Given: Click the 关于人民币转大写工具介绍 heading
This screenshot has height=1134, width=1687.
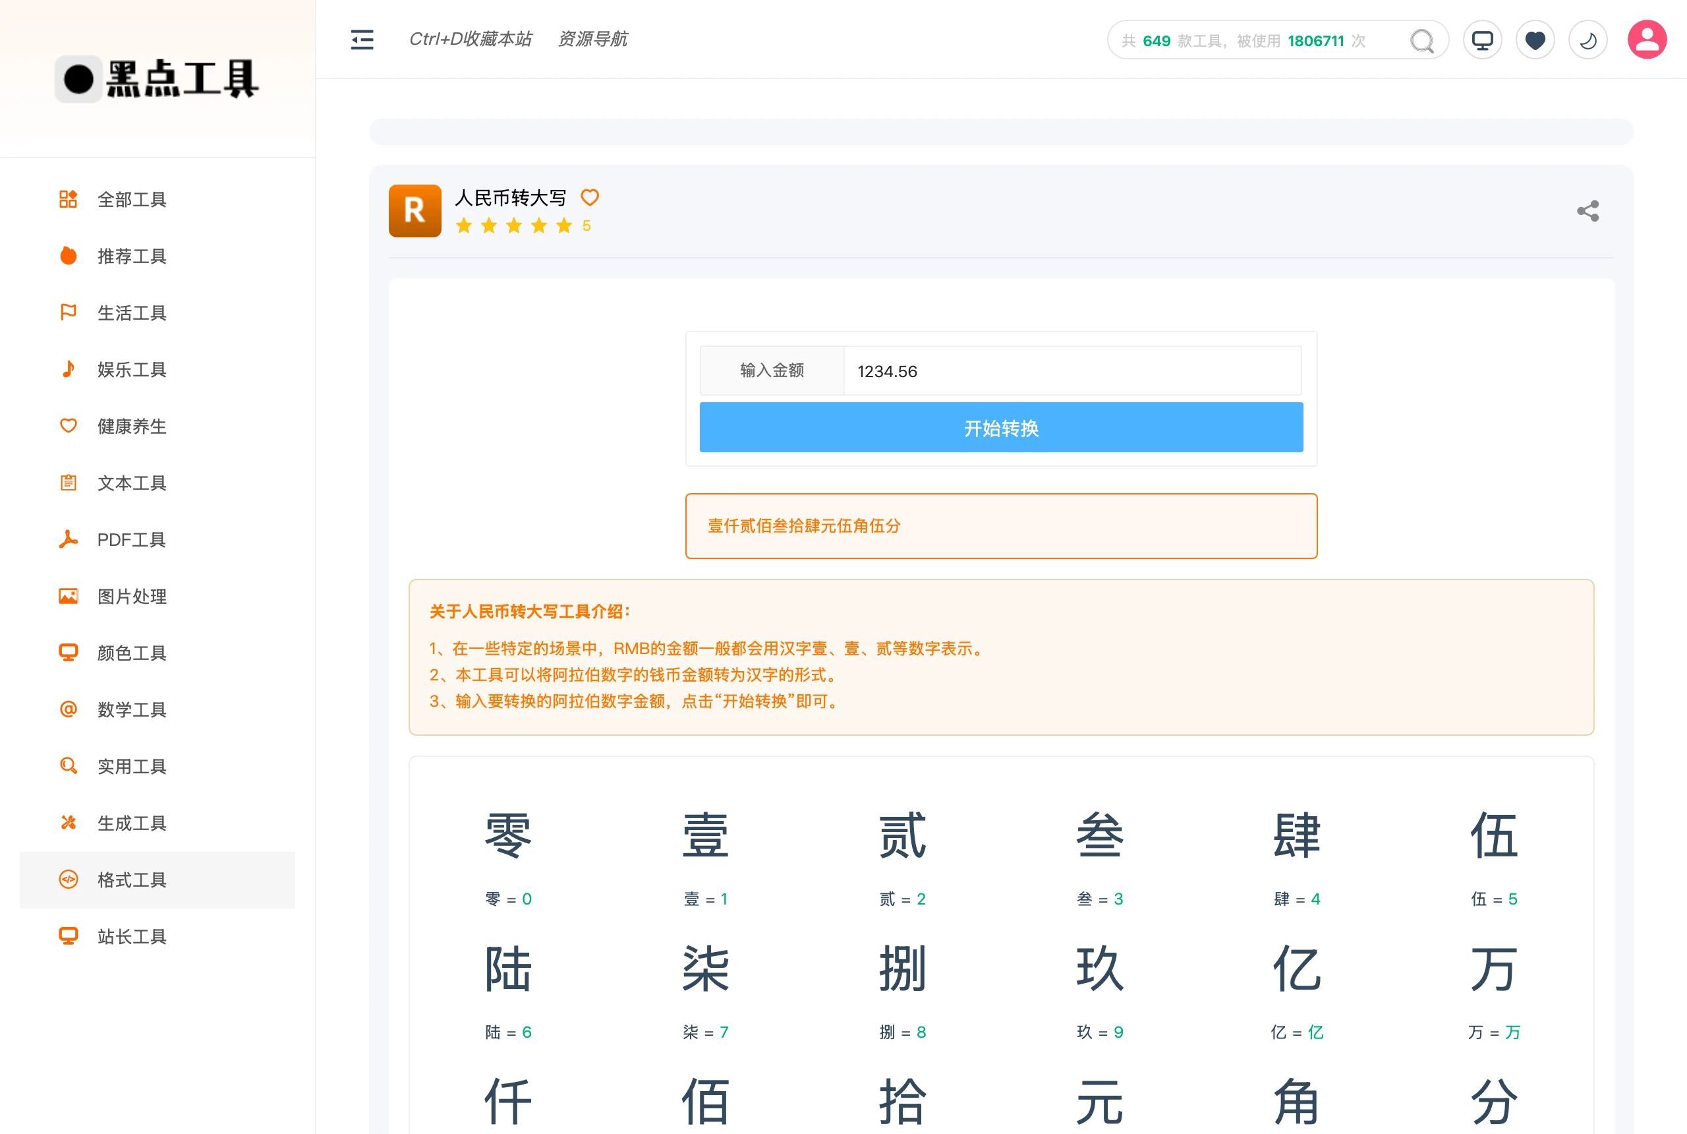Looking at the screenshot, I should (x=530, y=612).
